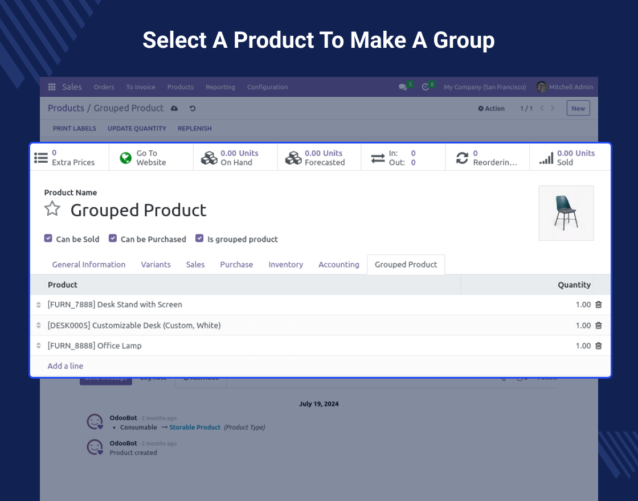Screen dimensions: 638x501
Task: Click Products breadcrumb link
Action: pyautogui.click(x=66, y=108)
